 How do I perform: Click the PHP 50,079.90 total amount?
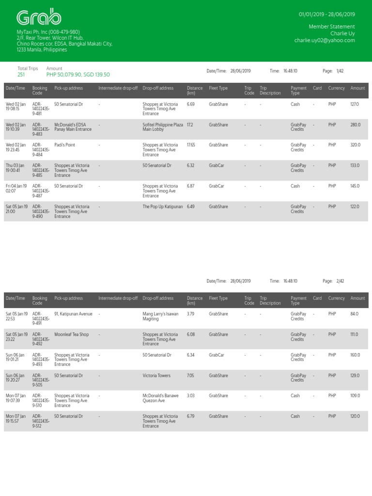tap(64, 75)
